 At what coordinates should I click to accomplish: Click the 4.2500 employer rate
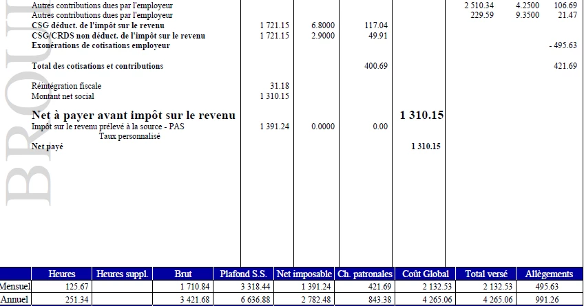pos(528,6)
